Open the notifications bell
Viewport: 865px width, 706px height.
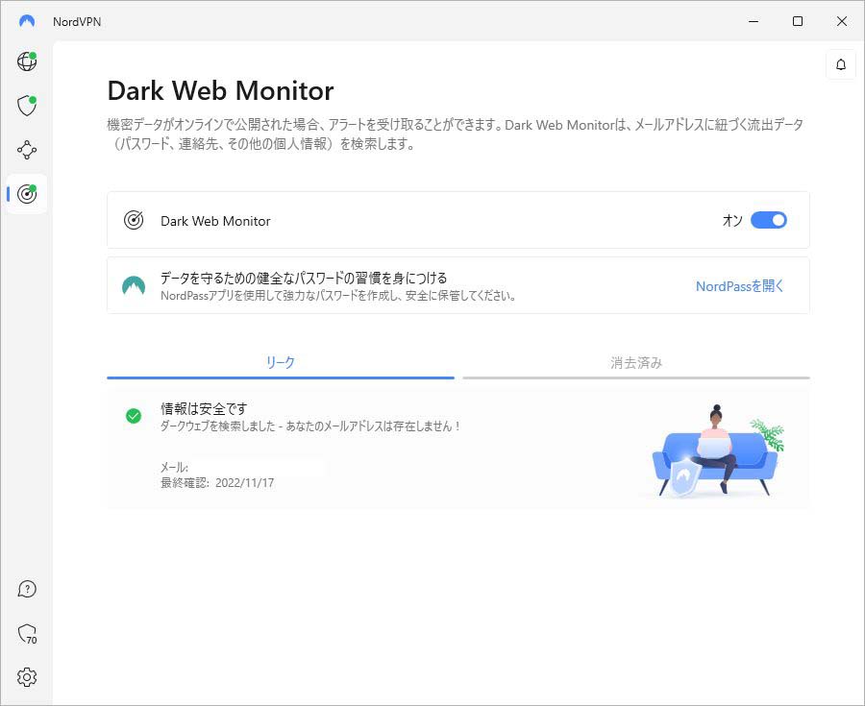(841, 64)
